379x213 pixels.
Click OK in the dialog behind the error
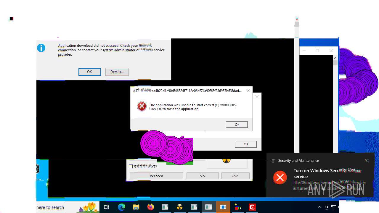point(246,144)
